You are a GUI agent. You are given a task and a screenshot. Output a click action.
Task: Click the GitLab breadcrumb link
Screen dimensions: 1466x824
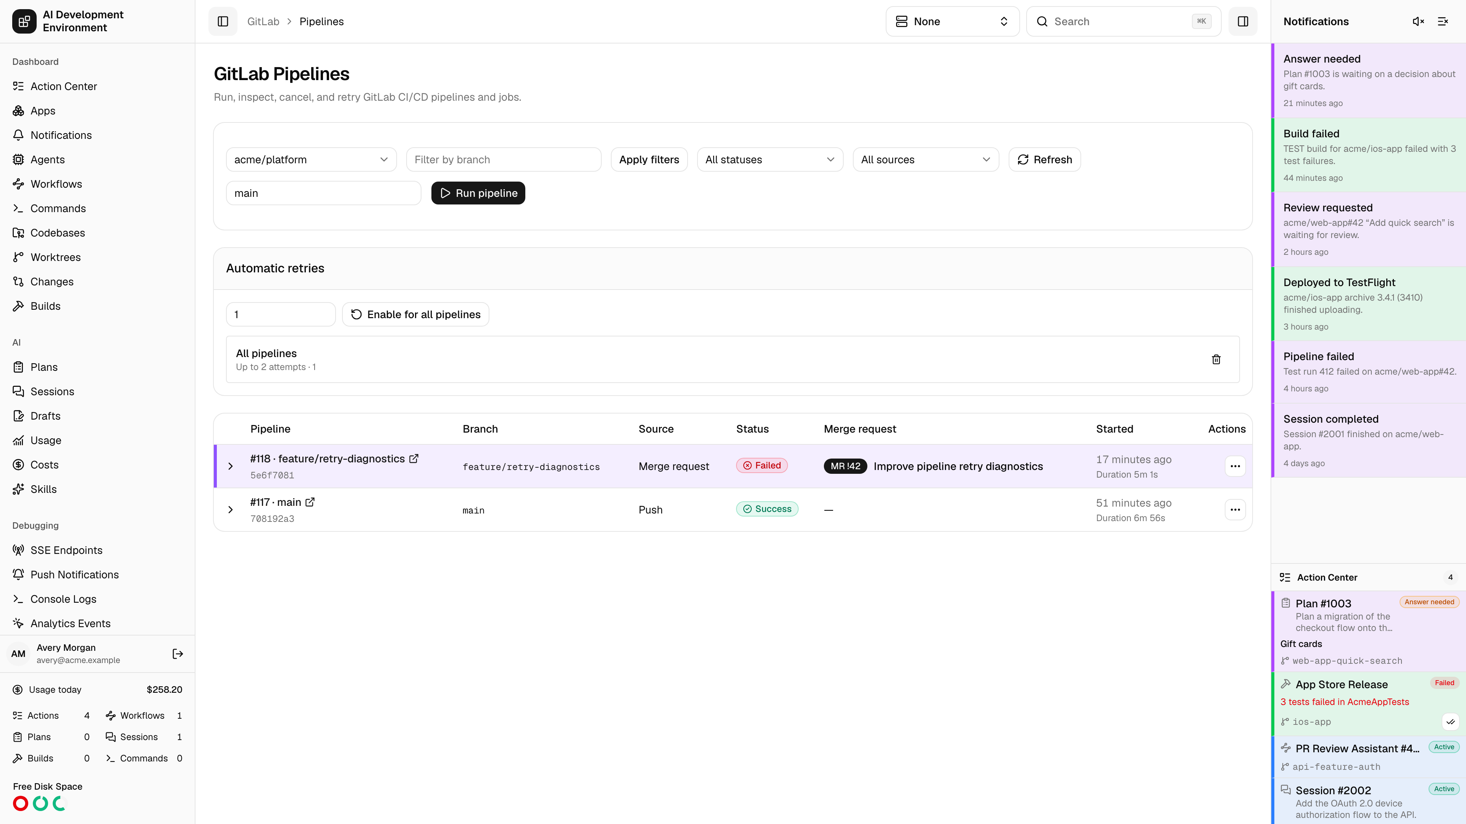(263, 22)
